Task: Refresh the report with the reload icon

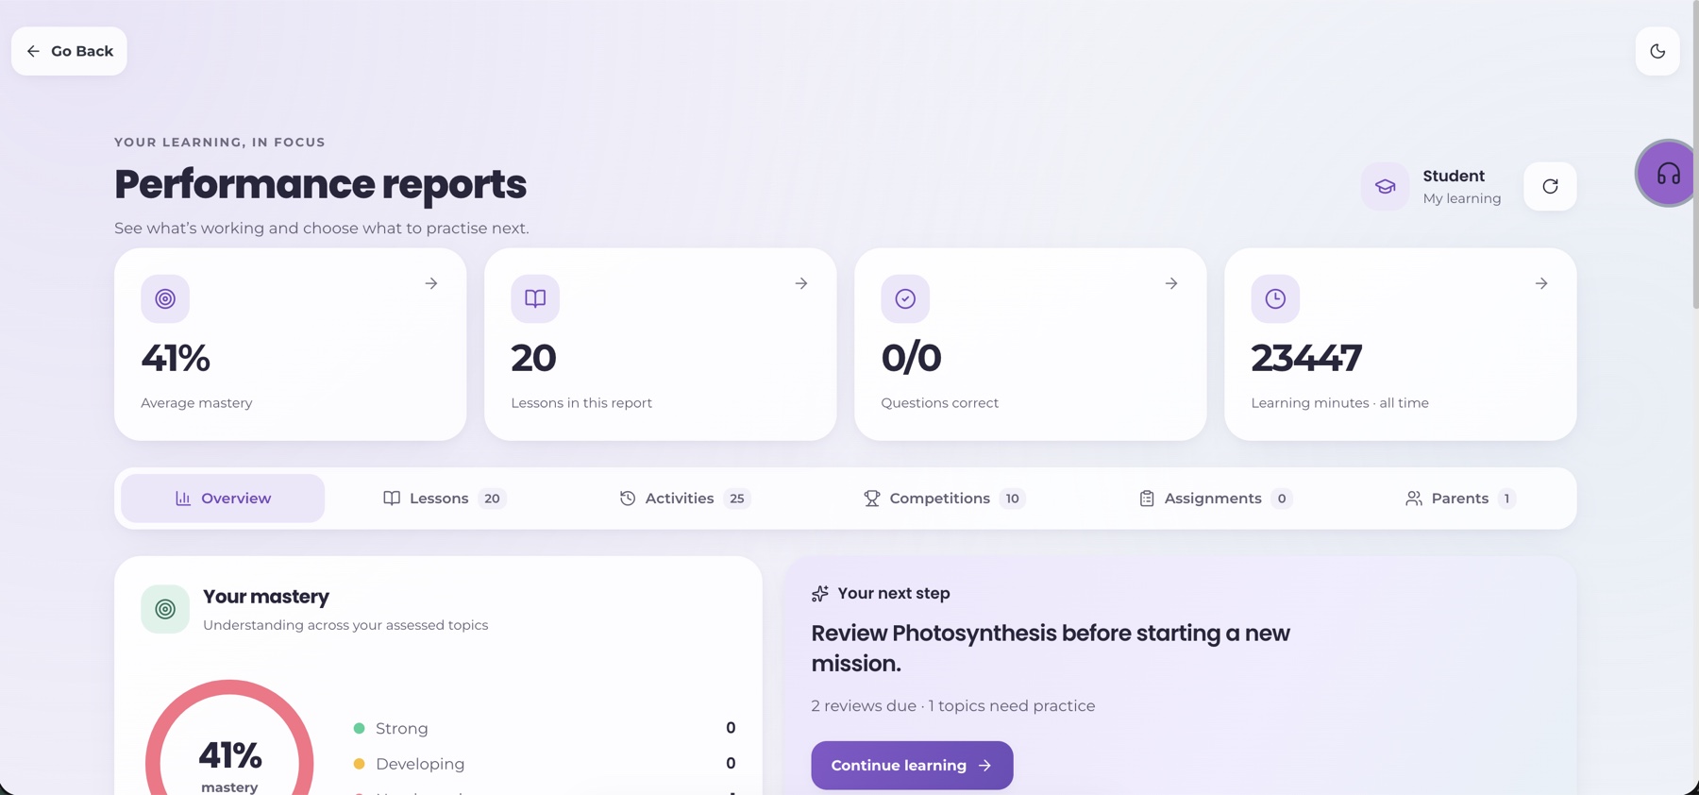Action: tap(1550, 186)
